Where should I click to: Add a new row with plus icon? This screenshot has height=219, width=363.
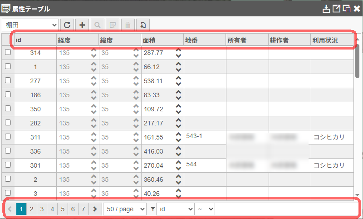click(82, 25)
